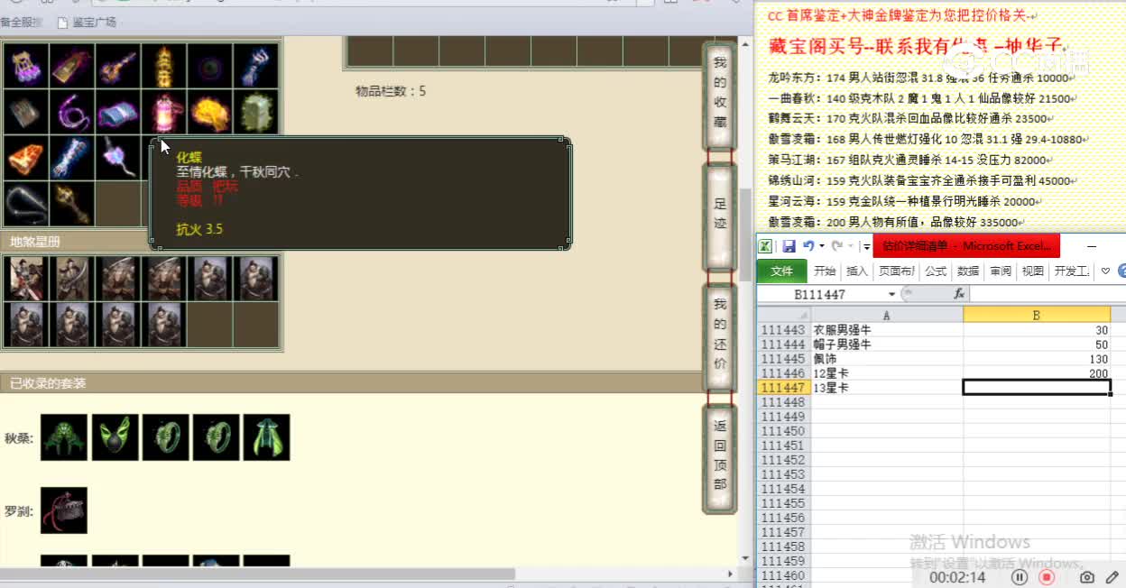The height and width of the screenshot is (588, 1126).
Task: Open Excel's undo history dropdown arrow
Action: (x=820, y=246)
